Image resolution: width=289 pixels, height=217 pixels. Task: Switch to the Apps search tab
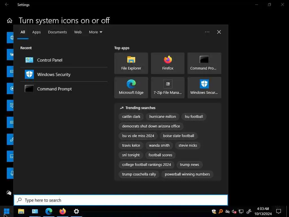[36, 32]
